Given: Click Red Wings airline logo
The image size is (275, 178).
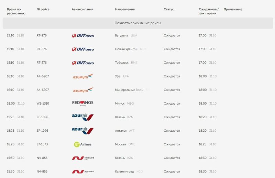Looking at the screenshot, I should click(82, 103).
